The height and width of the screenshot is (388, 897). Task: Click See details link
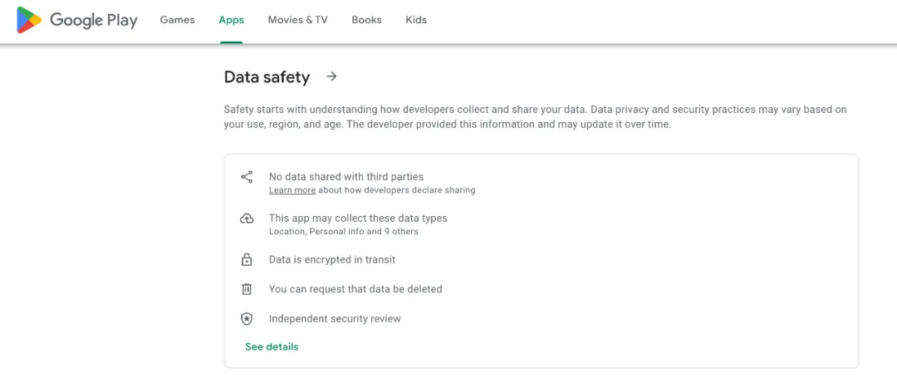pos(272,346)
